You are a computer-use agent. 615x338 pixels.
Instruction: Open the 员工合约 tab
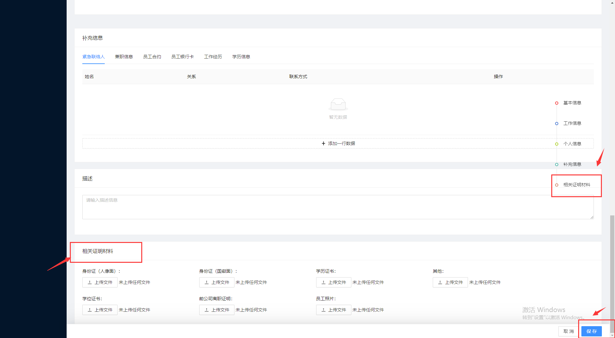coord(152,57)
